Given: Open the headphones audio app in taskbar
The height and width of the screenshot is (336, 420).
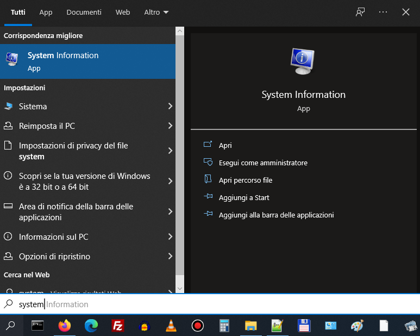Looking at the screenshot, I should point(145,326).
